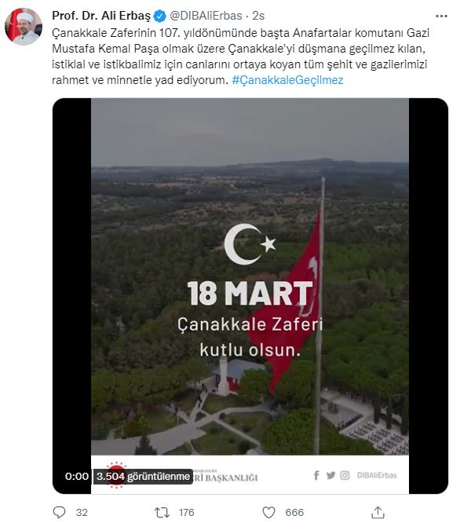The width and height of the screenshot is (460, 523).
Task: Retweet using the arrows icon
Action: (162, 512)
